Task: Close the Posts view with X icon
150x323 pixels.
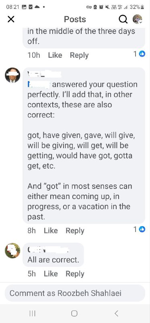Action: 11,19
